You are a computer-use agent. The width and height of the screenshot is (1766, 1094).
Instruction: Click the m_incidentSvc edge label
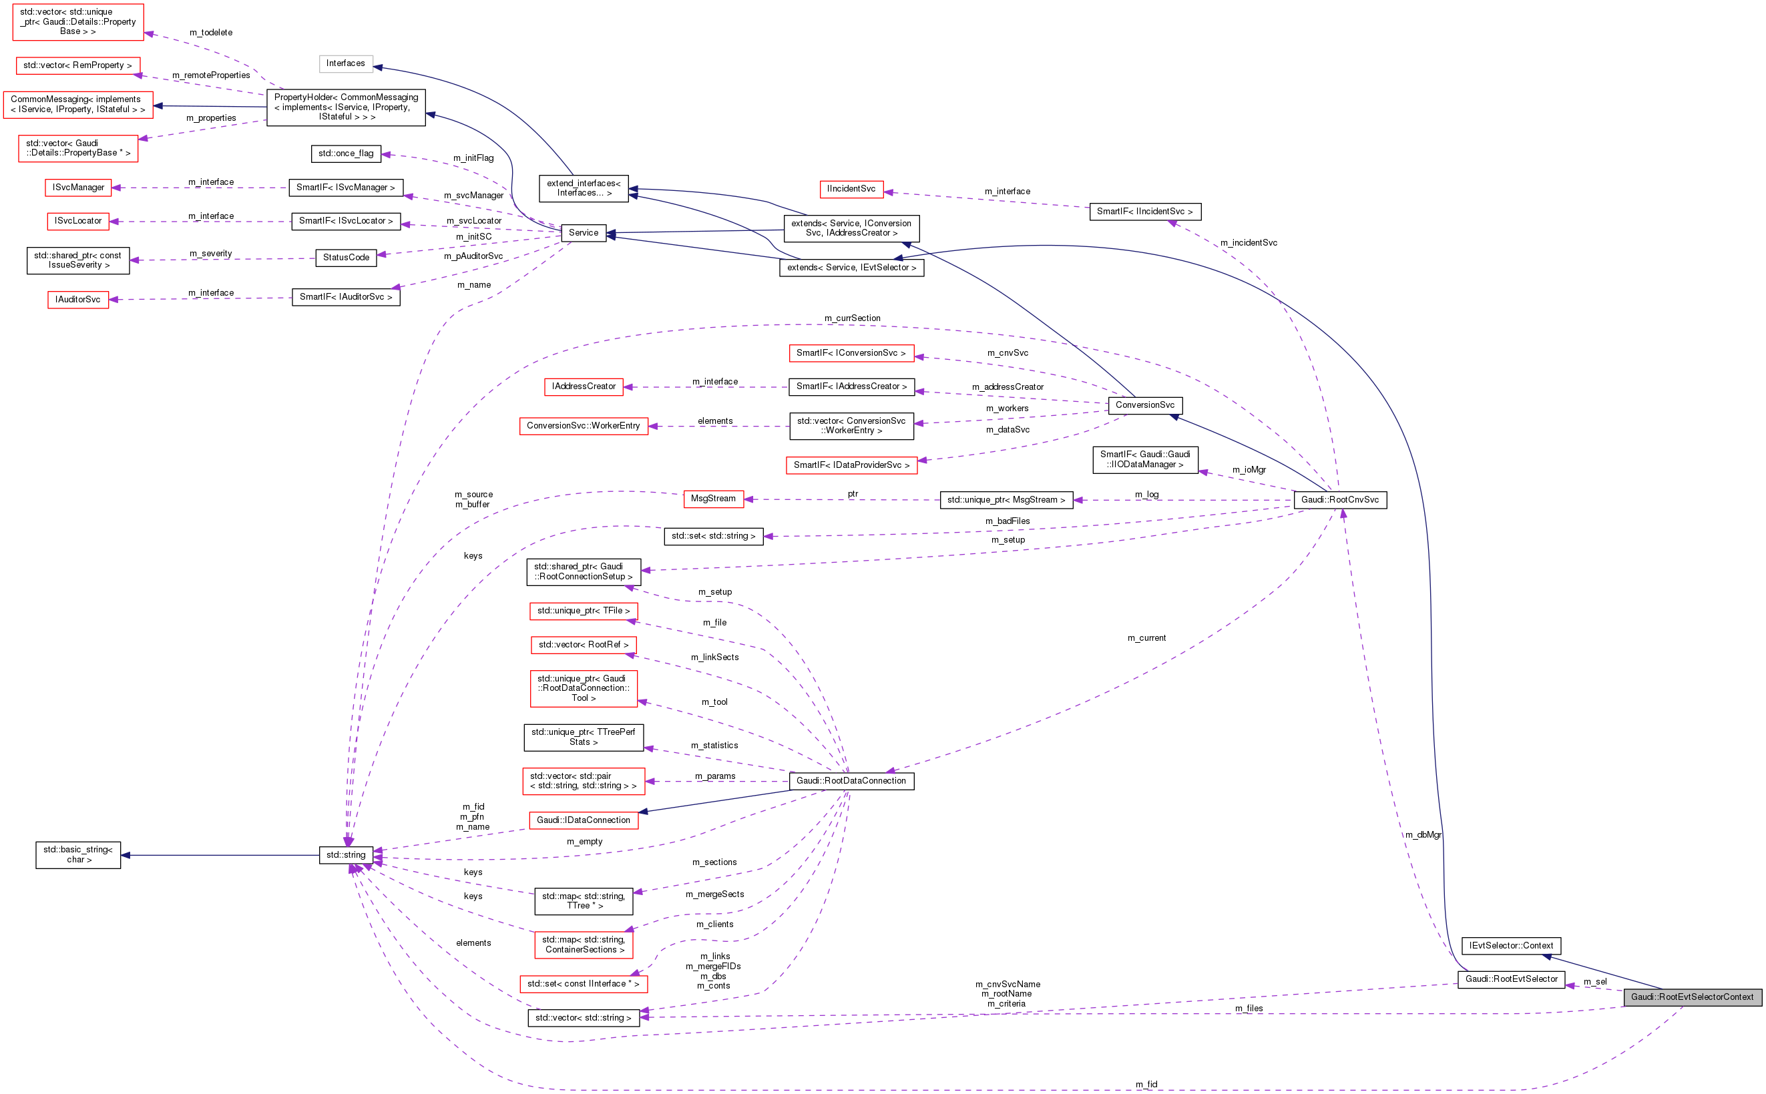pyautogui.click(x=1249, y=243)
